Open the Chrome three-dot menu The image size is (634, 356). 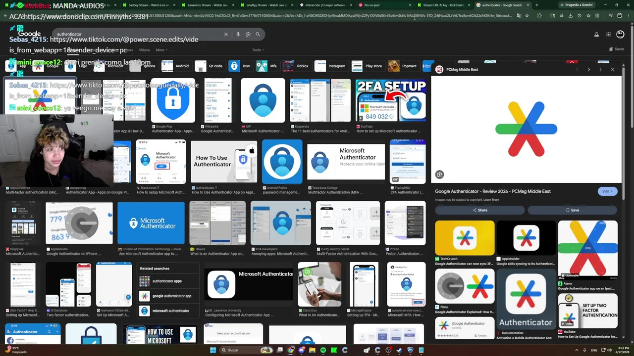point(628,16)
